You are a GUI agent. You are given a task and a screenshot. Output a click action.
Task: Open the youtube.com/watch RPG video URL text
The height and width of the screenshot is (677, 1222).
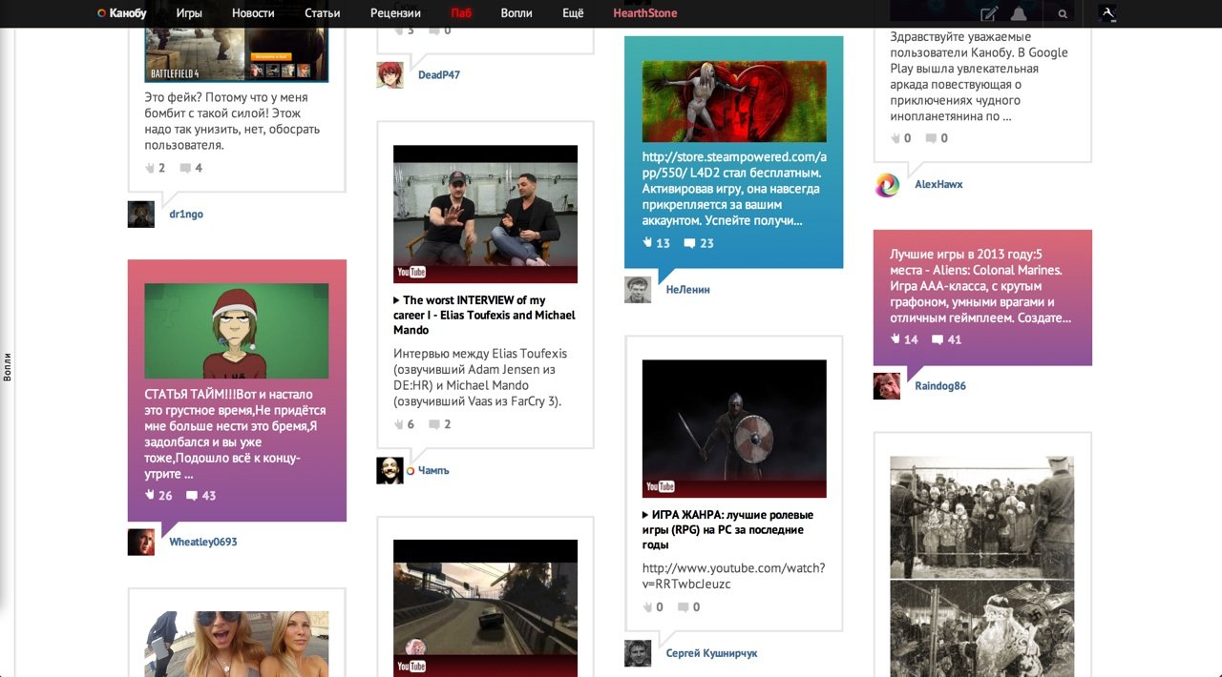(733, 576)
